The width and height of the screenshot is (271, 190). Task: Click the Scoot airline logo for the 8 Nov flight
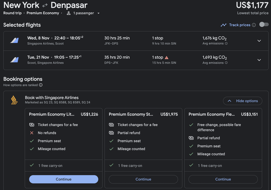point(15,41)
